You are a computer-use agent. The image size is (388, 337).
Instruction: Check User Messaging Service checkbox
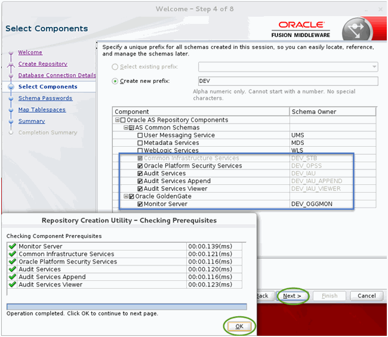tap(140, 135)
